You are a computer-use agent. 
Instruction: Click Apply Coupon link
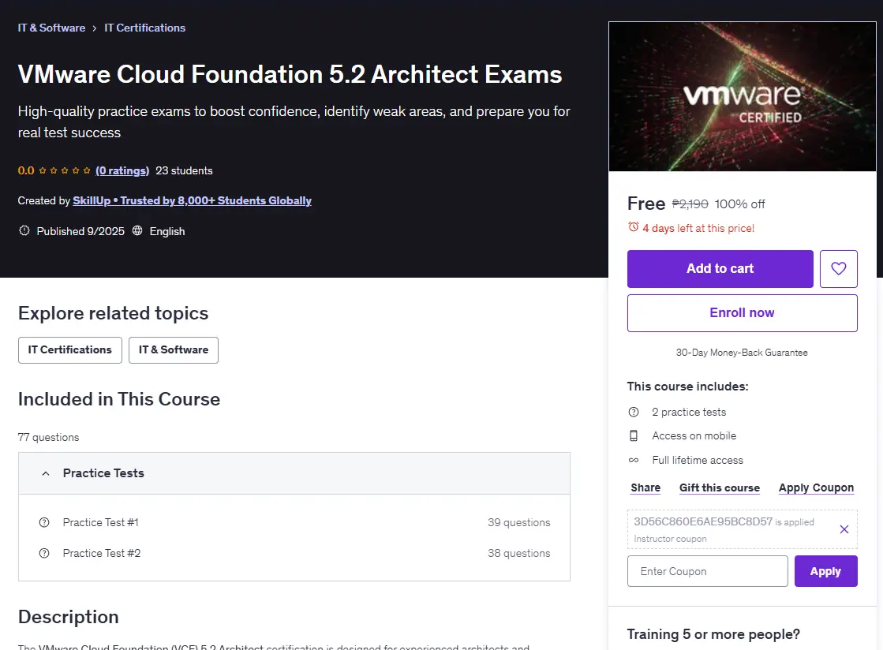tap(816, 488)
